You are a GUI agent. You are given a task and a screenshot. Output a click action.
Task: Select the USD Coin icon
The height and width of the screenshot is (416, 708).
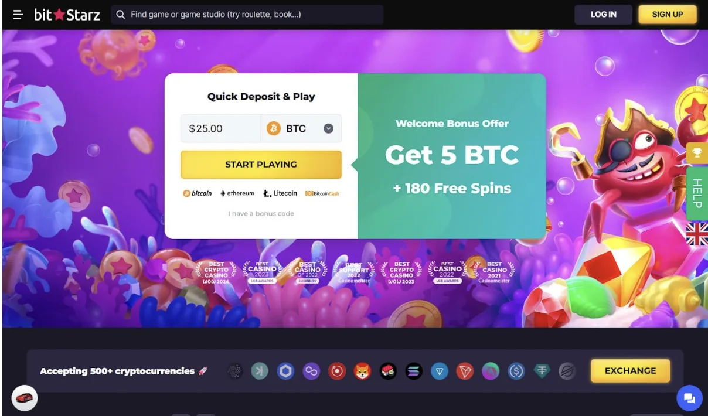[x=516, y=371]
